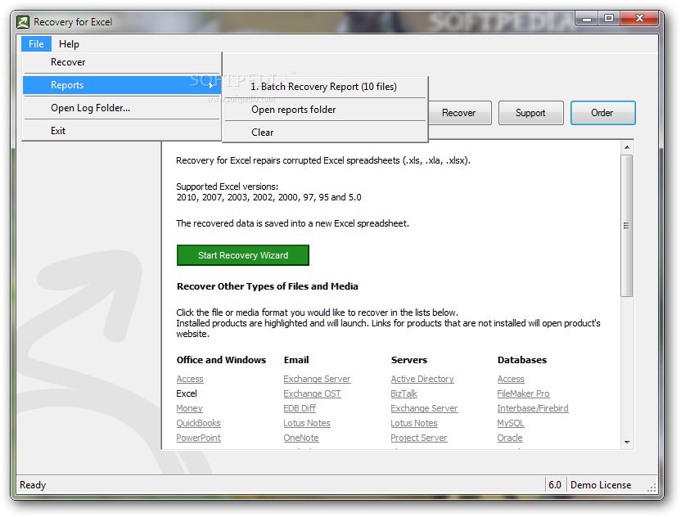Expand the Reports submenu arrow
The image size is (681, 517).
click(211, 86)
